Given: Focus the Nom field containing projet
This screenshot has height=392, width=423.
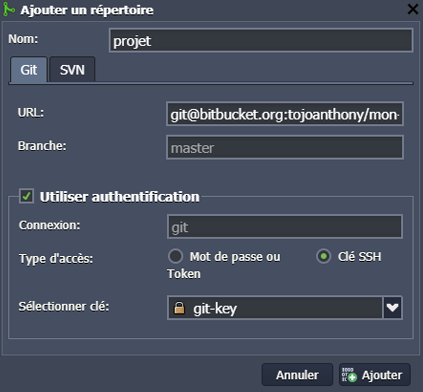Looking at the screenshot, I should point(260,41).
